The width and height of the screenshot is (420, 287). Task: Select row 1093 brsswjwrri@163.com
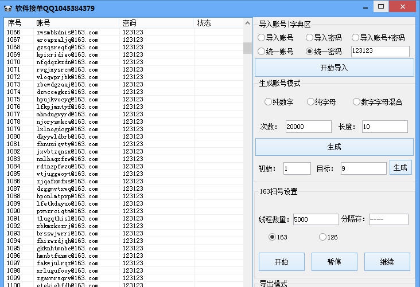tap(124, 234)
